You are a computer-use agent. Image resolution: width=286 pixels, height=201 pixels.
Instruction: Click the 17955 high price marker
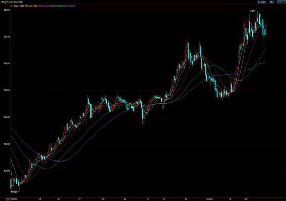tap(252, 11)
